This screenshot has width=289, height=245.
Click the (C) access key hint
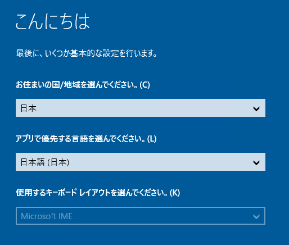145,85
